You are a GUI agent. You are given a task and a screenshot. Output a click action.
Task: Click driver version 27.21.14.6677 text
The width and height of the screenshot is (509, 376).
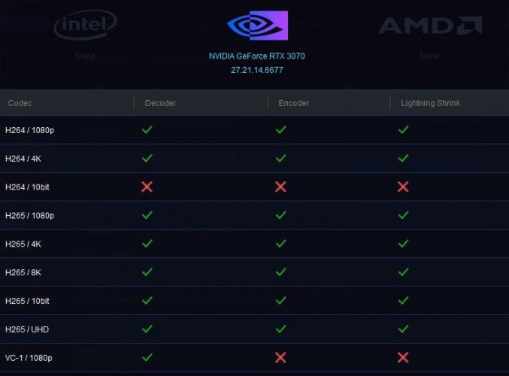257,70
